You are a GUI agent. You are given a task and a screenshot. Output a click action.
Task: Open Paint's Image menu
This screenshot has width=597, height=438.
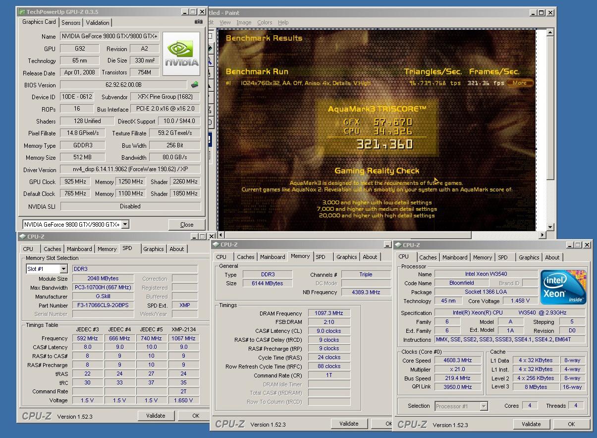coord(243,22)
